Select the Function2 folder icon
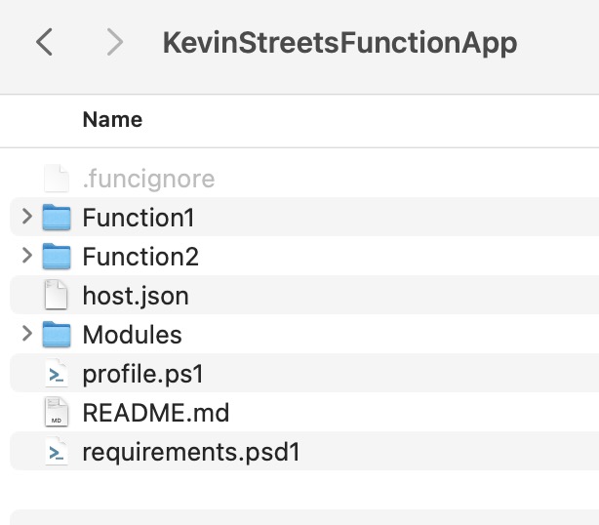Image resolution: width=599 pixels, height=525 pixels. [58, 257]
